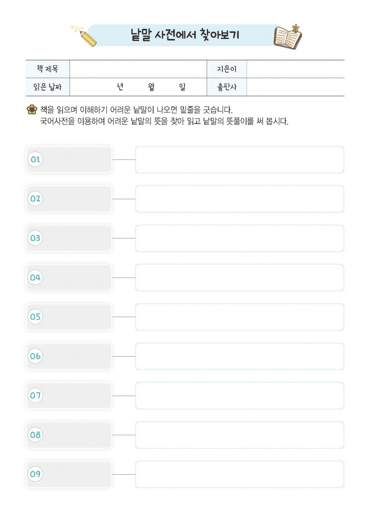Click the gray word box numbered 06
Screen dimensions: 368x518
click(x=69, y=356)
